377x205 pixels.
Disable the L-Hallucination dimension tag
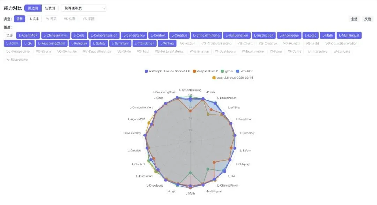(x=237, y=35)
